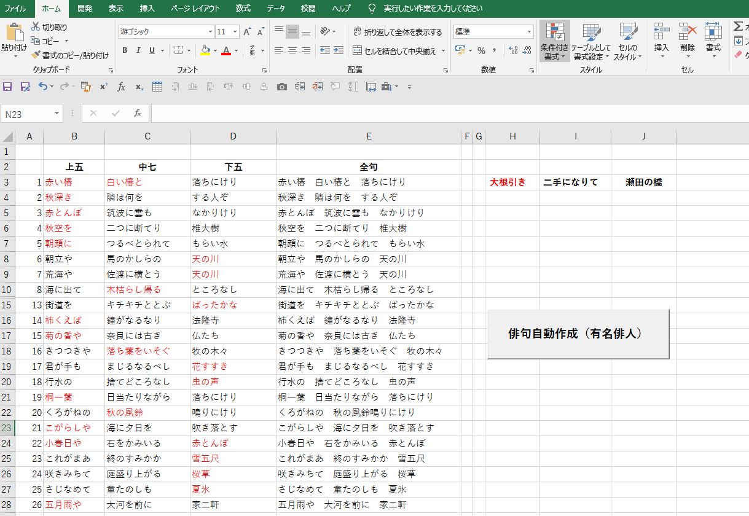Expand the Name Box dropdown arrow
The width and height of the screenshot is (749, 516).
[57, 114]
